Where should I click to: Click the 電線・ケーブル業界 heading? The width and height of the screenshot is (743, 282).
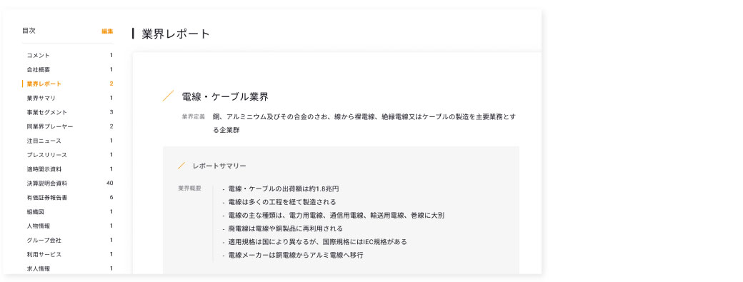(225, 97)
